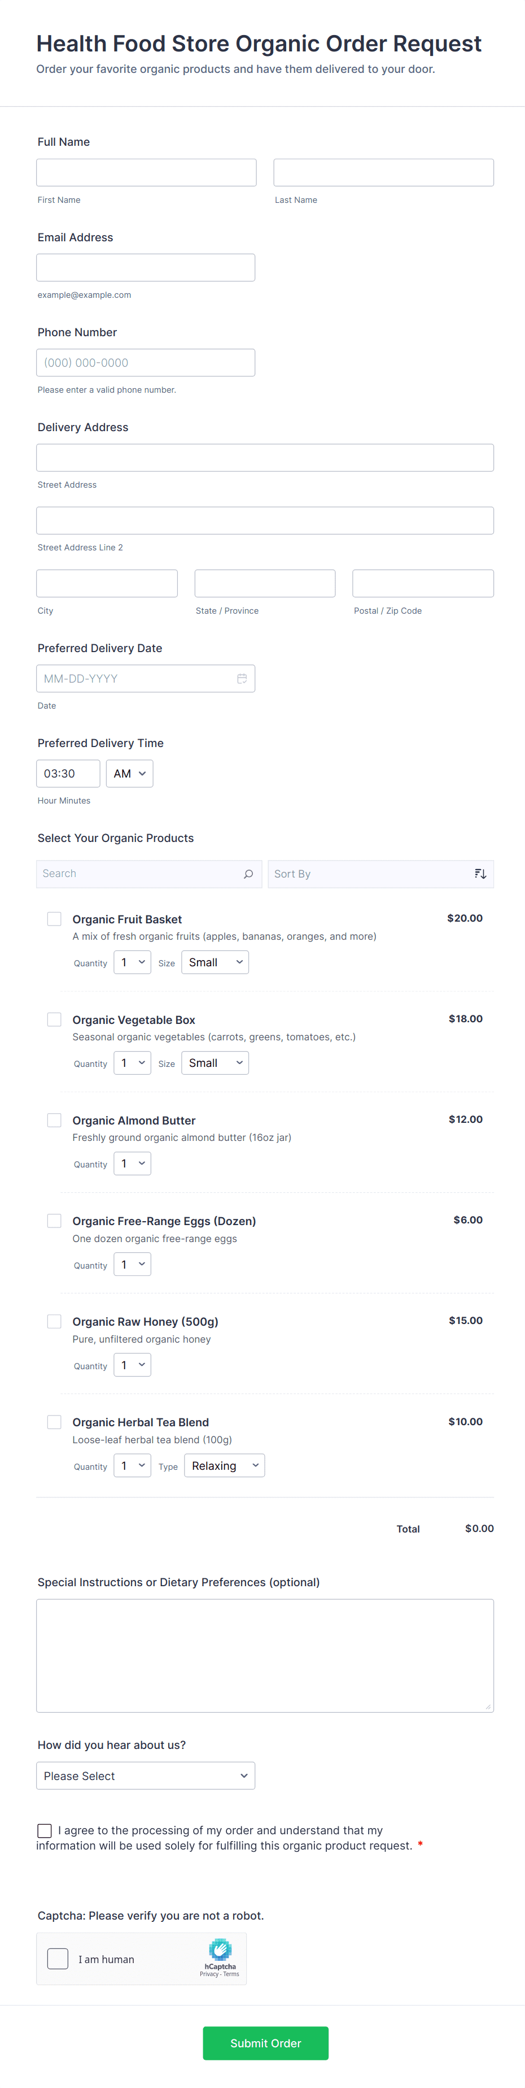Open Organic Fruit Basket Size dropdown
The image size is (525, 2088).
pos(215,962)
